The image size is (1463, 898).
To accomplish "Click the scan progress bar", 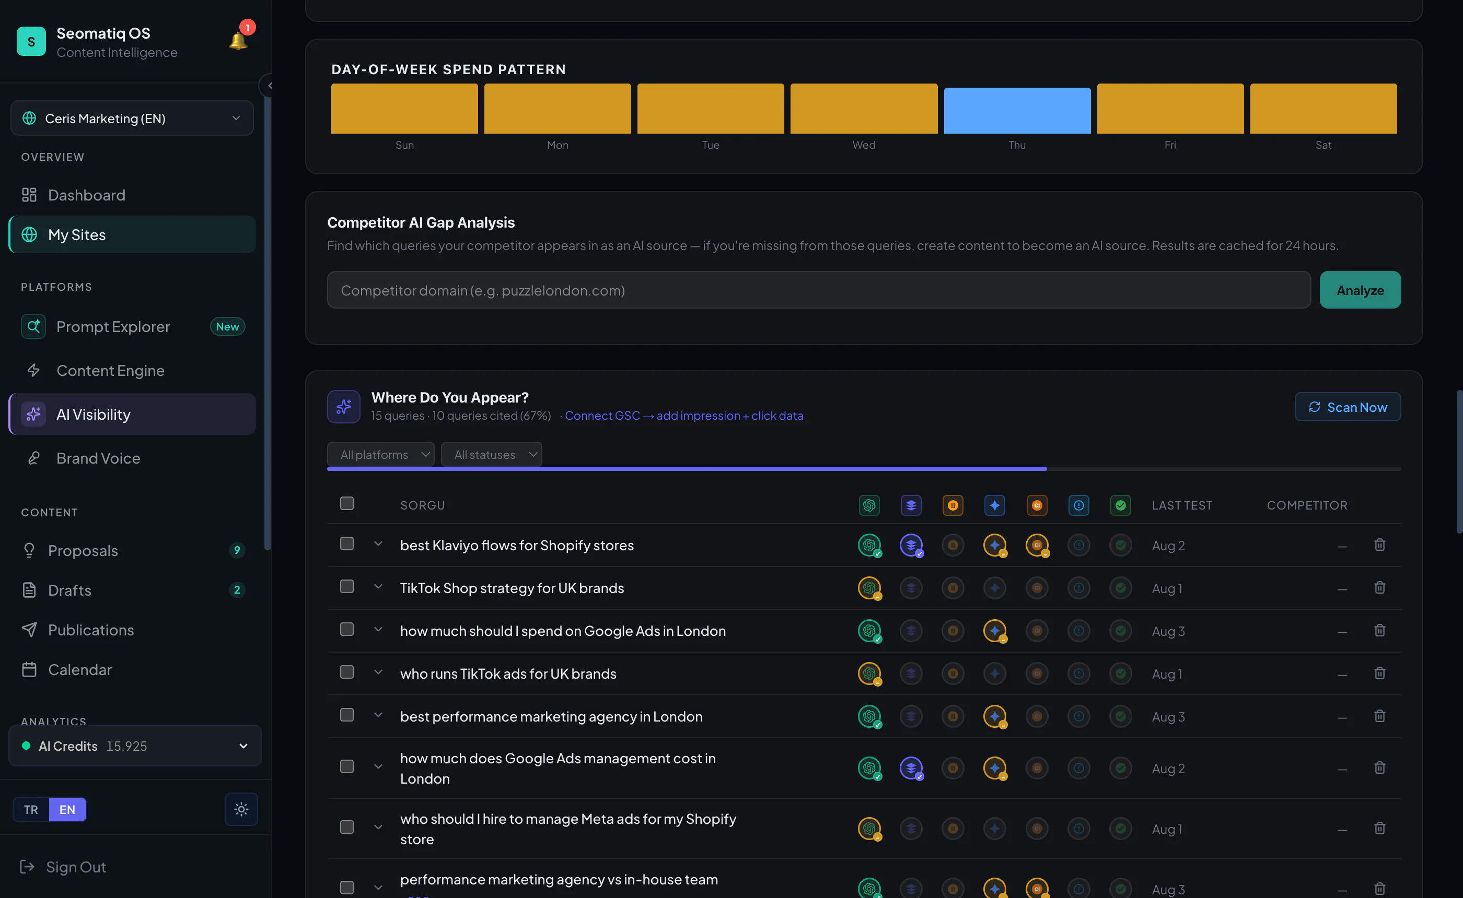I will [x=863, y=469].
